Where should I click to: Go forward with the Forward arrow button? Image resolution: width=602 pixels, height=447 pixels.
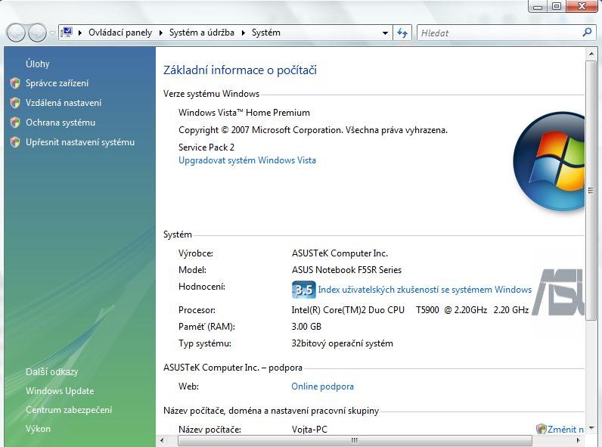(x=37, y=33)
